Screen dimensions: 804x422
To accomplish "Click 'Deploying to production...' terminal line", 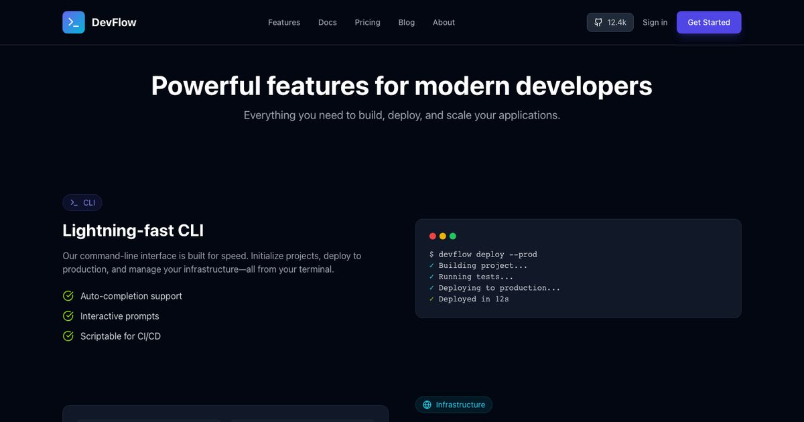I will [495, 288].
